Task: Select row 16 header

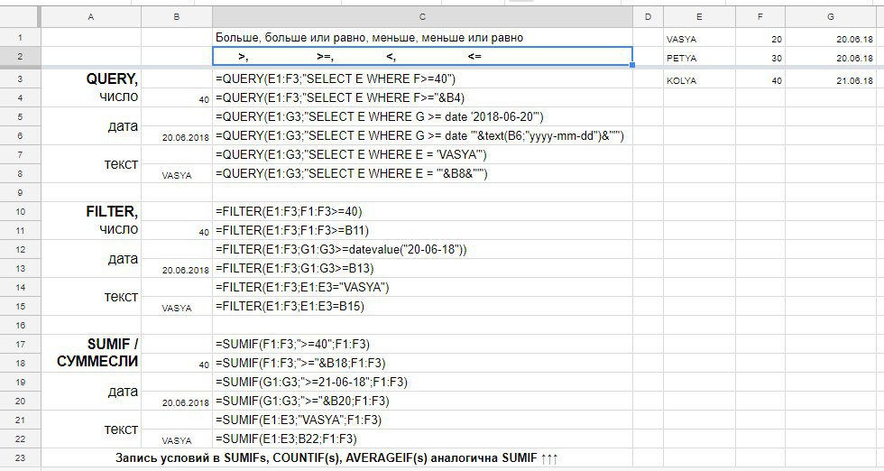Action: coord(20,325)
